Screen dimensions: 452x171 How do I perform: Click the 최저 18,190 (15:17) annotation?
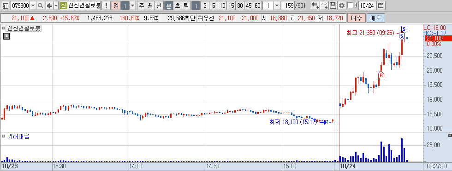click(293, 122)
